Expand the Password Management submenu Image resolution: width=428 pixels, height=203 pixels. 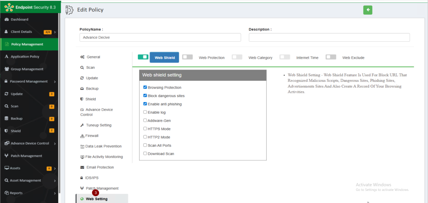[55, 82]
